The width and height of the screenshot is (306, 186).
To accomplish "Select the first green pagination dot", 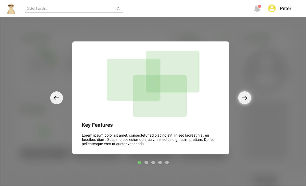I will [139, 163].
